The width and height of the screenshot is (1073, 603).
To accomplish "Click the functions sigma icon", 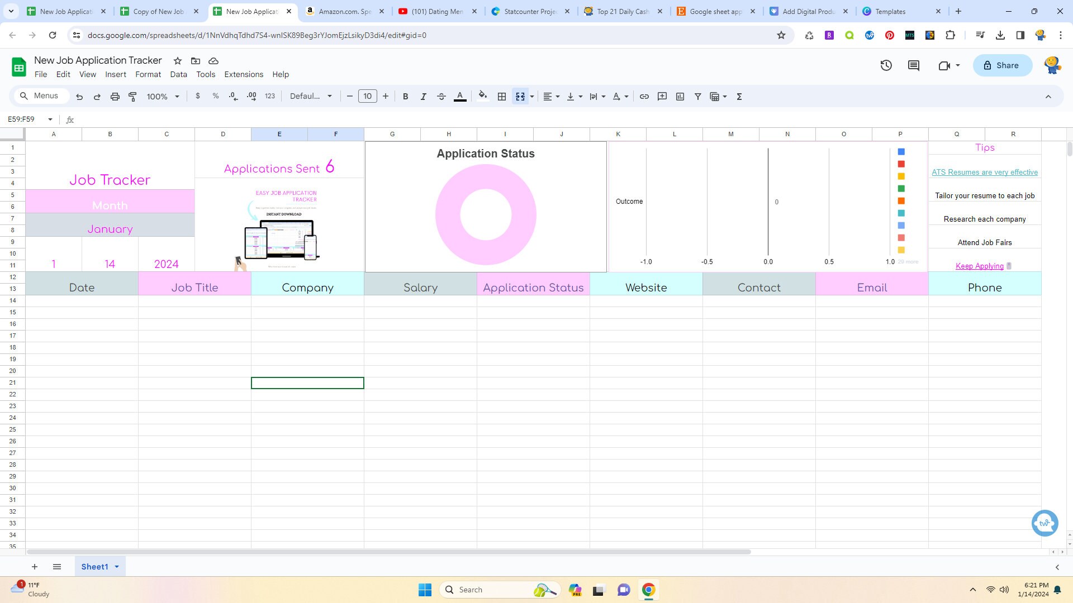I will pyautogui.click(x=739, y=96).
